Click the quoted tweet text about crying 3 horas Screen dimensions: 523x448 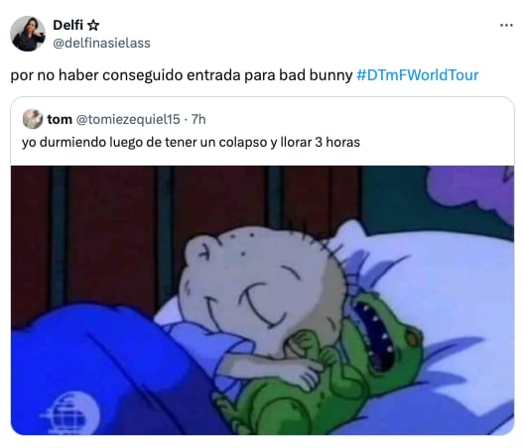pyautogui.click(x=191, y=142)
